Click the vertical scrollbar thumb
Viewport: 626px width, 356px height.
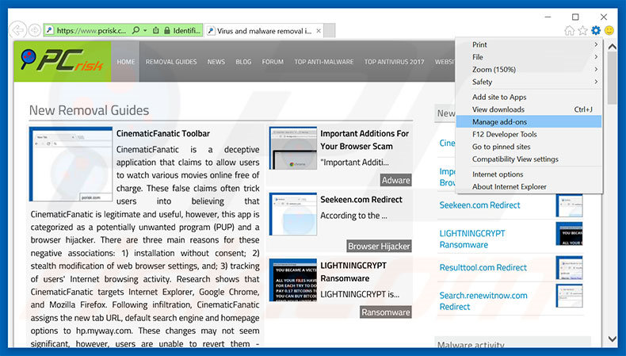coord(612,78)
